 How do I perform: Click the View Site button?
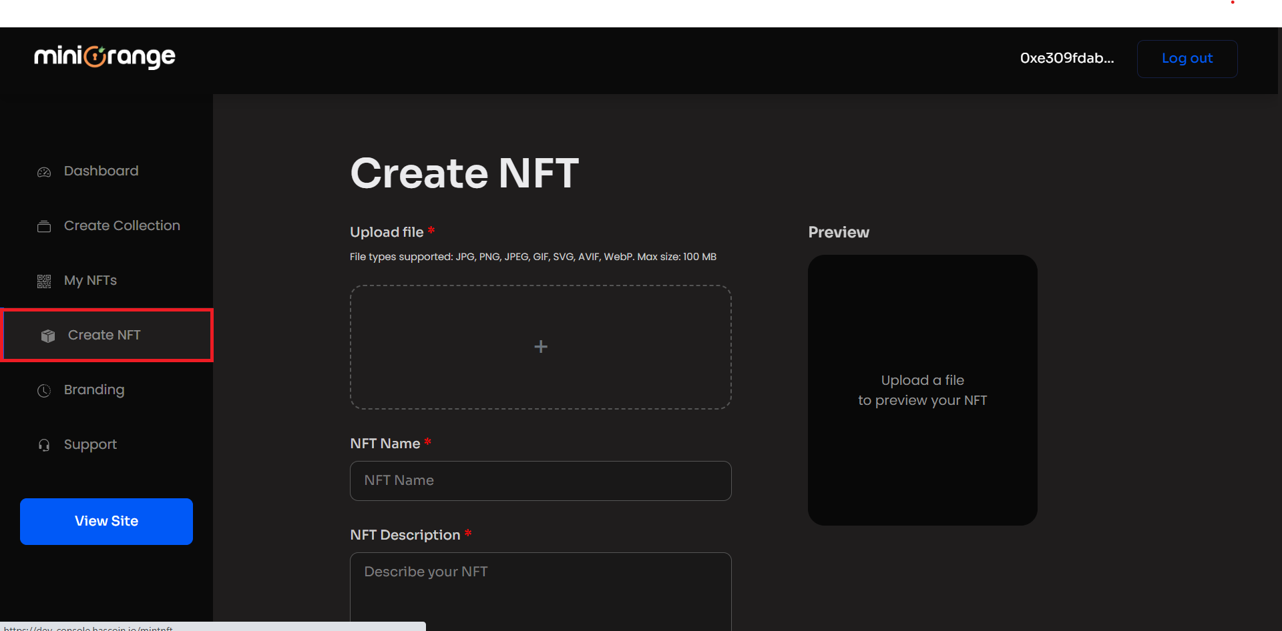coord(107,522)
